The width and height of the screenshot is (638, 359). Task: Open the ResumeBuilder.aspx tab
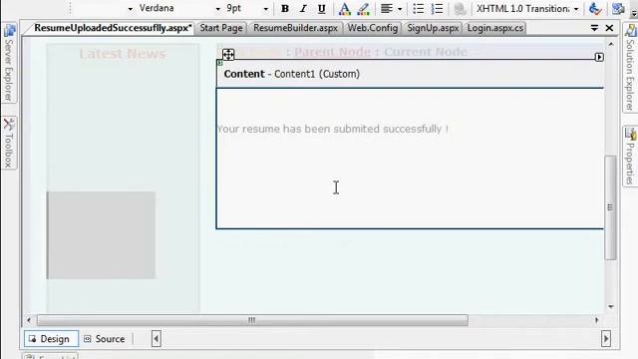pos(295,28)
